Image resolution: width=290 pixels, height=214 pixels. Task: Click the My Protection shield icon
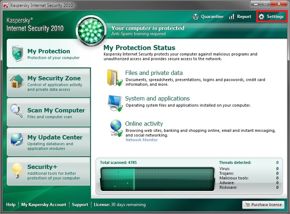[x=17, y=53]
